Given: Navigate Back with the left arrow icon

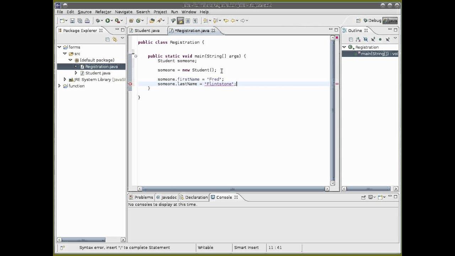Looking at the screenshot, I should (234, 21).
